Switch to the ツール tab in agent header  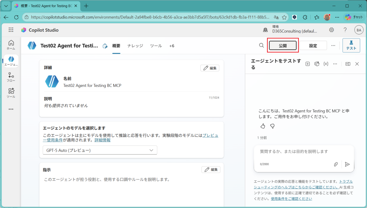click(x=156, y=46)
